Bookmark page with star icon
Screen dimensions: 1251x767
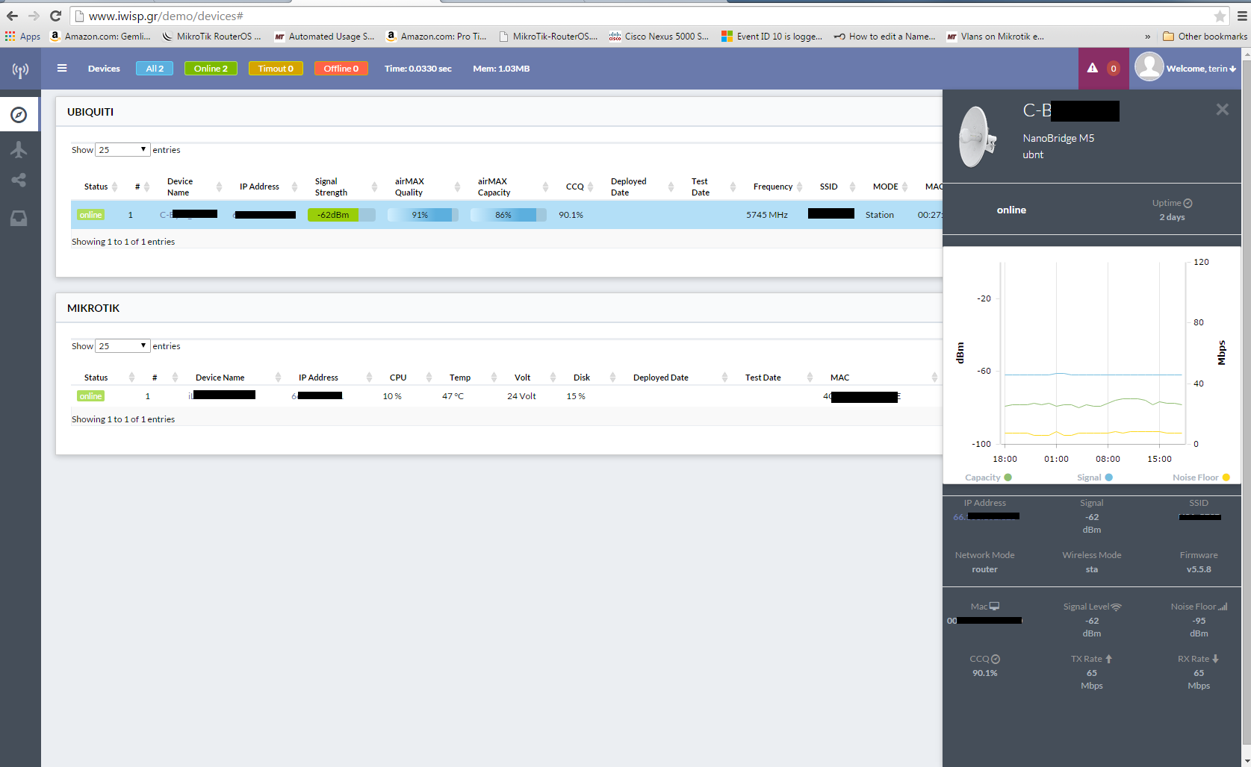[1220, 16]
